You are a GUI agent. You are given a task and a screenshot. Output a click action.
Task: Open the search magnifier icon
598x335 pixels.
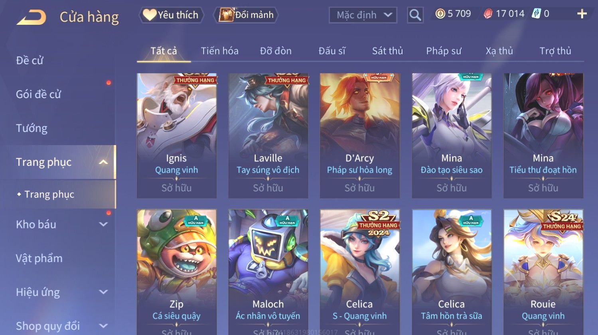pyautogui.click(x=415, y=15)
